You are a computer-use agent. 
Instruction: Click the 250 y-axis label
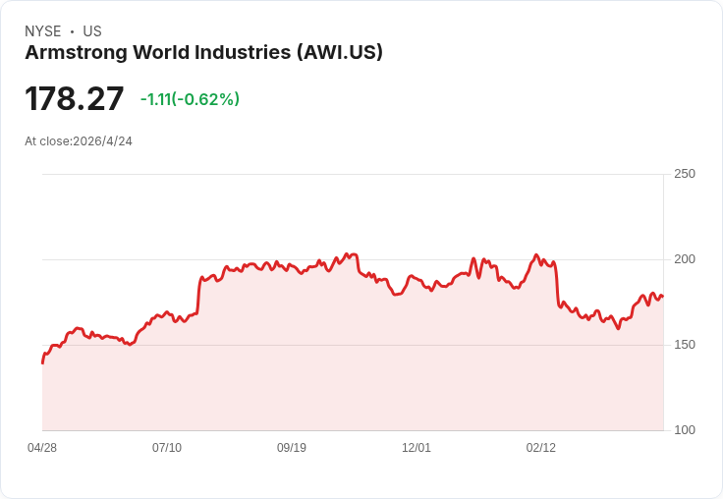click(685, 174)
